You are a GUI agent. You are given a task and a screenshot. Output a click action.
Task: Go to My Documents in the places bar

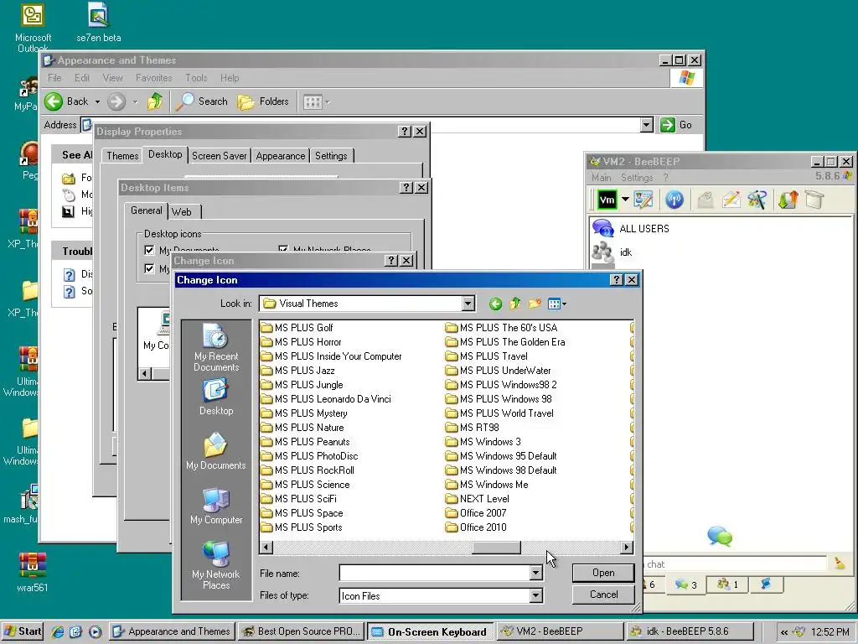pyautogui.click(x=216, y=452)
